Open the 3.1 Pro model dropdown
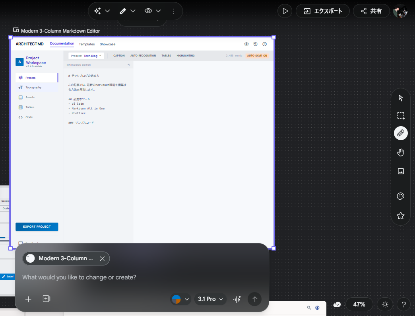The width and height of the screenshot is (415, 316). click(210, 299)
